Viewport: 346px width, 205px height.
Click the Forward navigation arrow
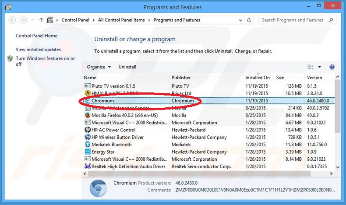pyautogui.click(x=23, y=20)
